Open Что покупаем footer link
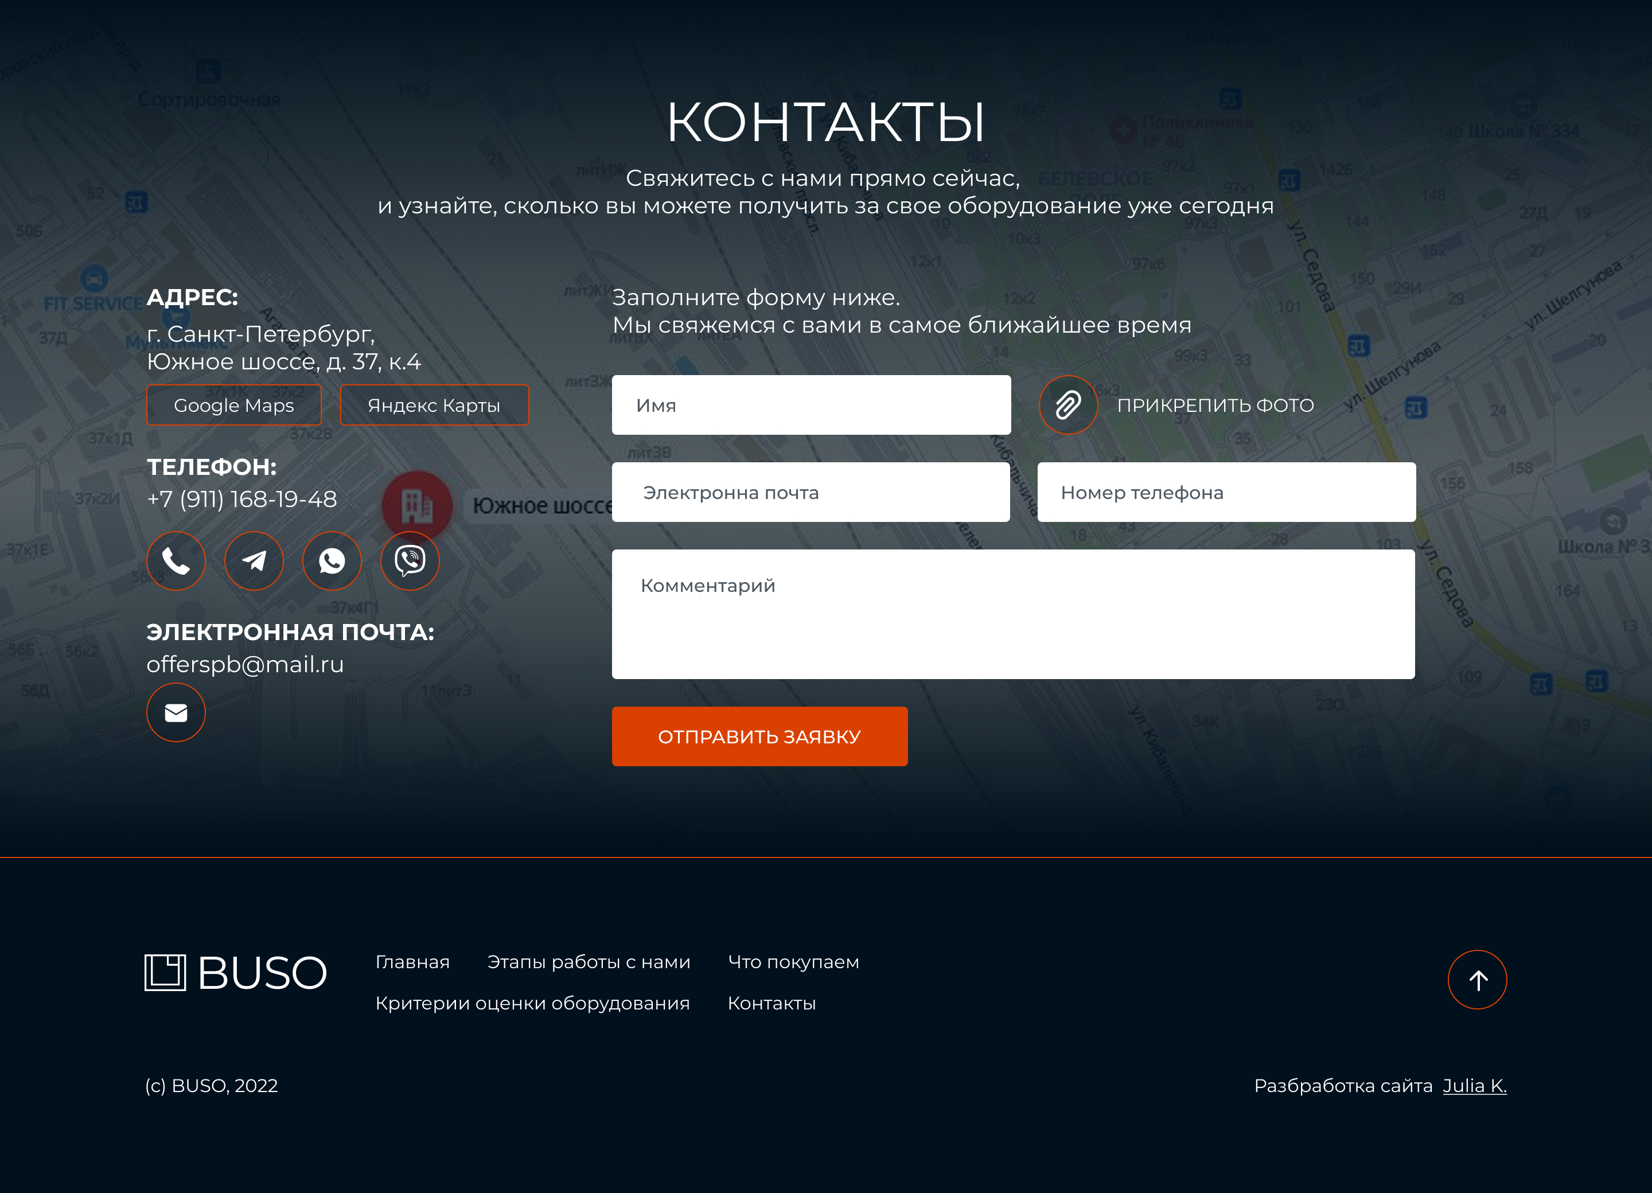This screenshot has width=1652, height=1193. point(793,962)
